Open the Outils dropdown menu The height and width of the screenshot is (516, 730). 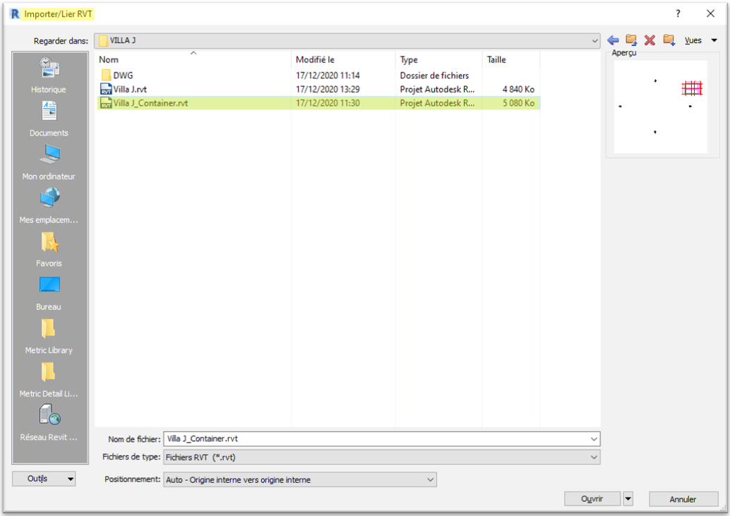43,479
